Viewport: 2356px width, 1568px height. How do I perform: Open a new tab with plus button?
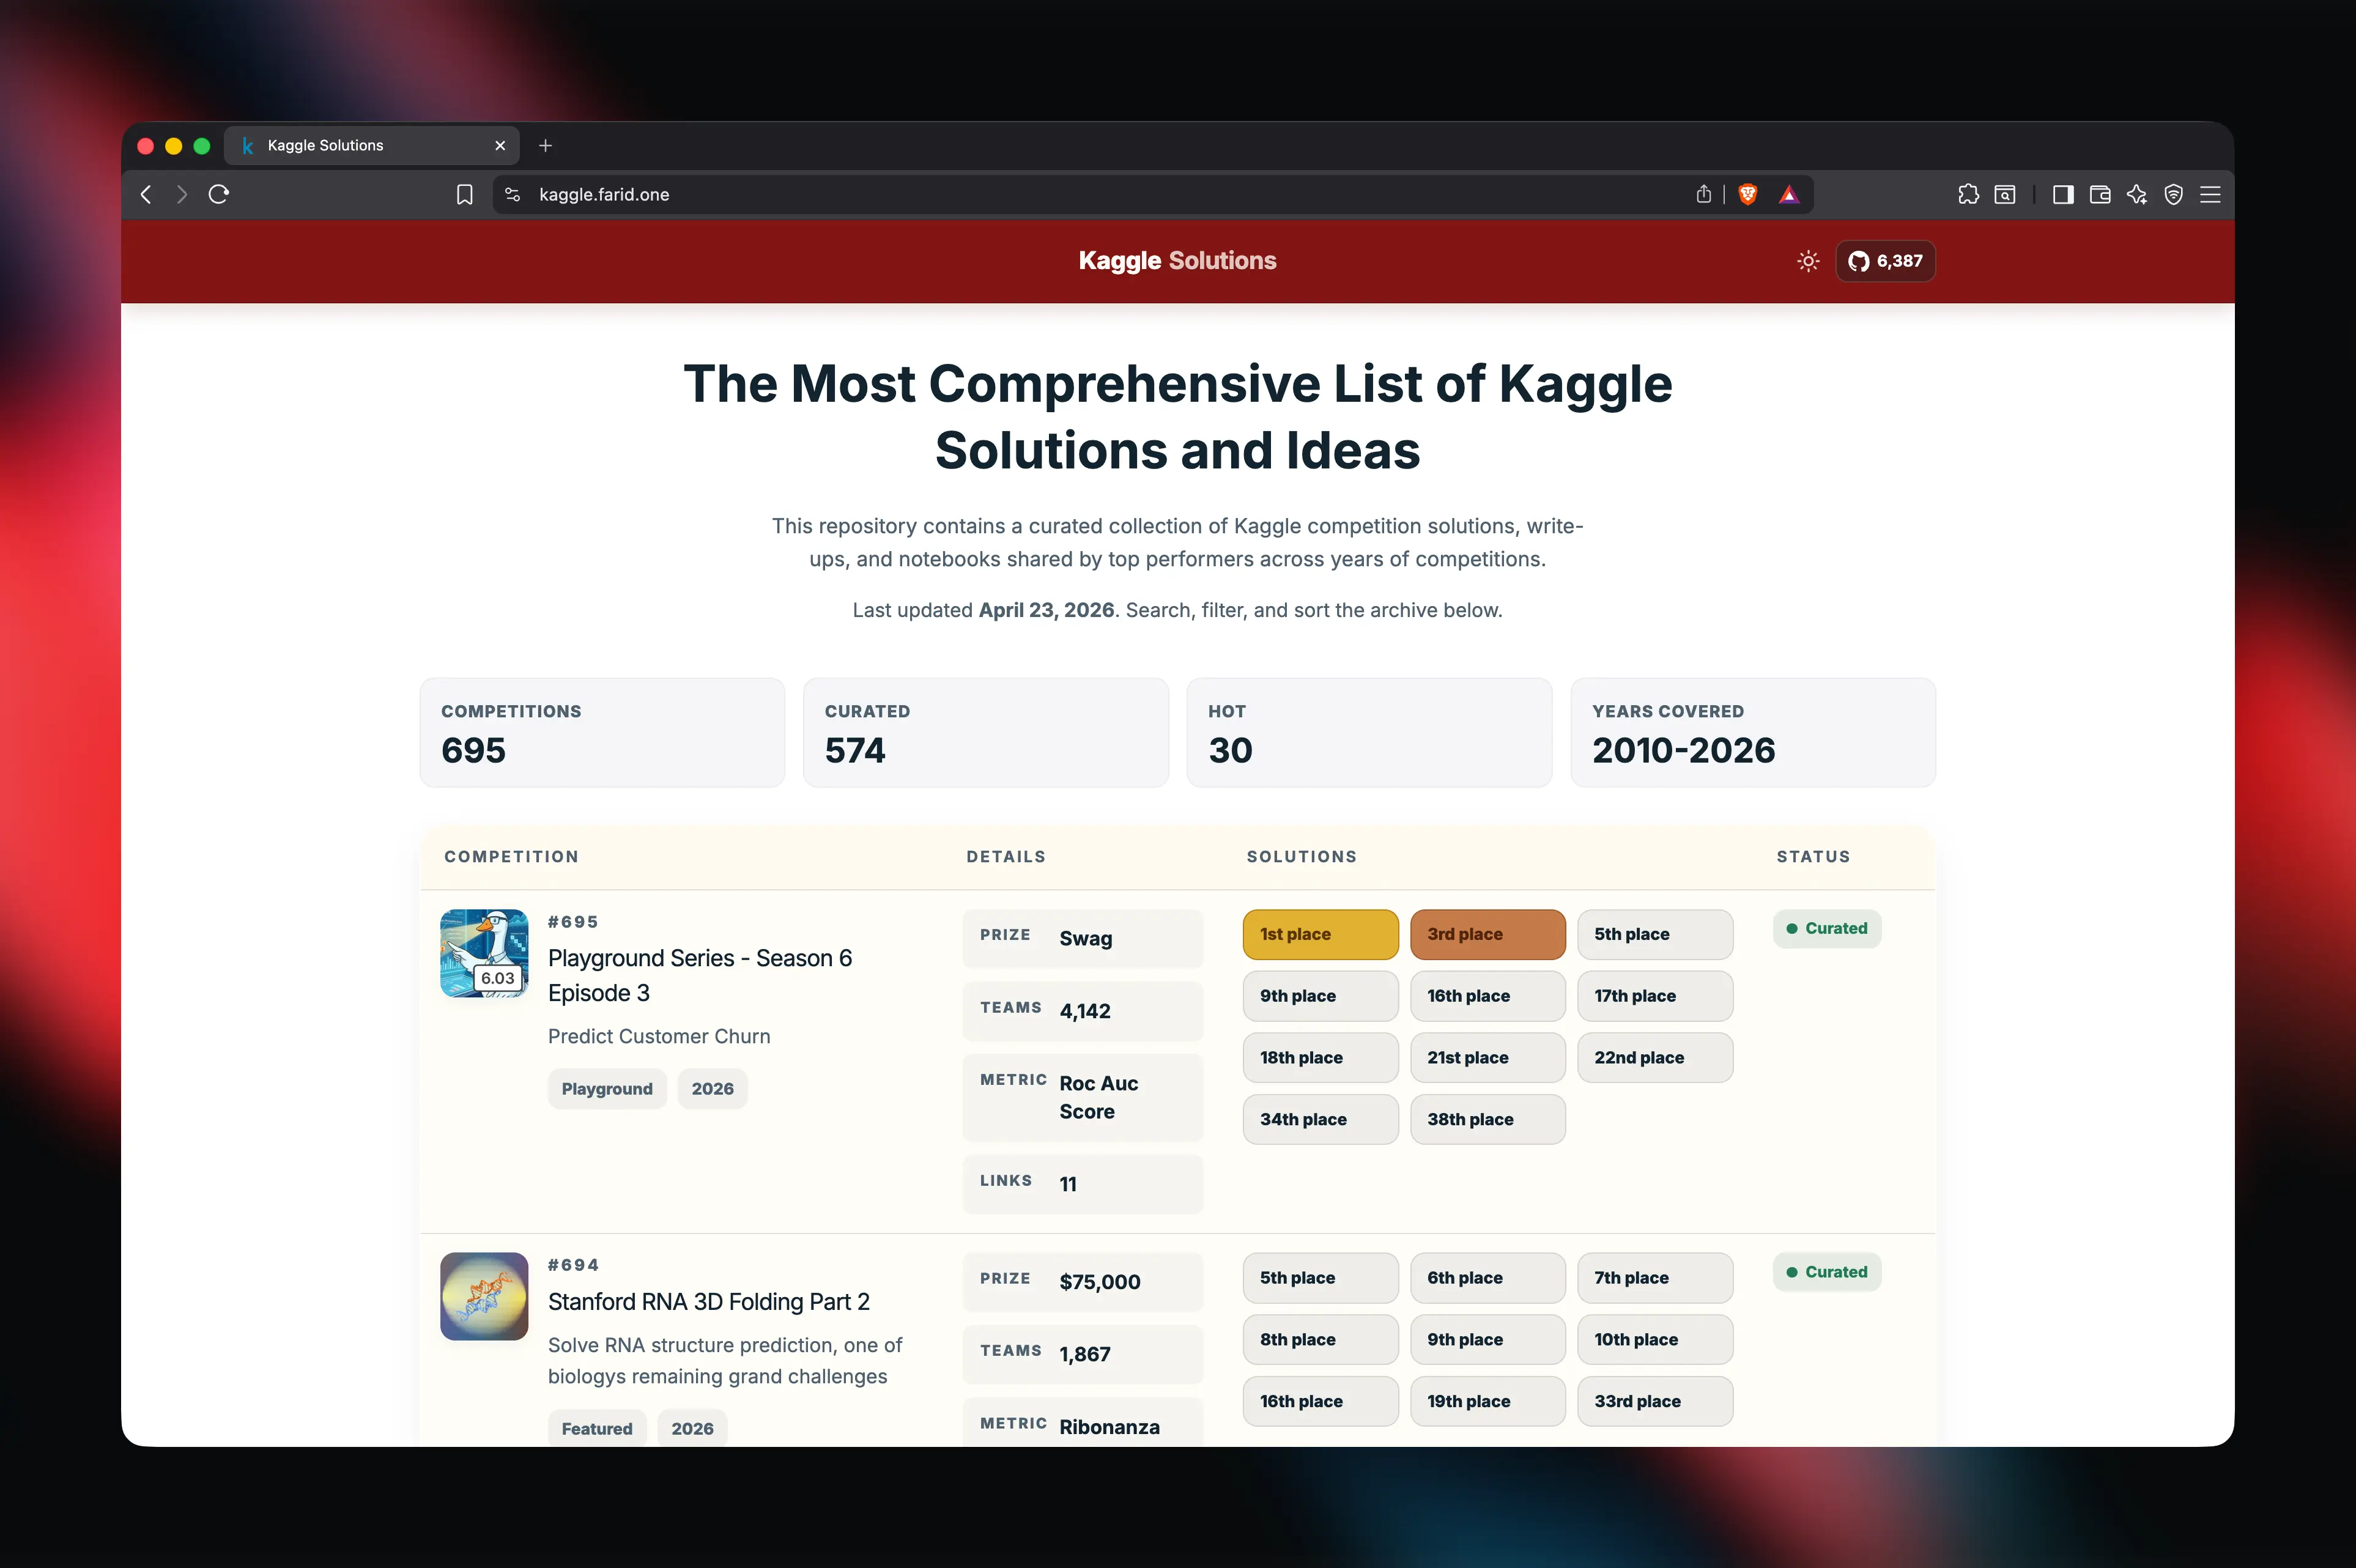[x=545, y=145]
